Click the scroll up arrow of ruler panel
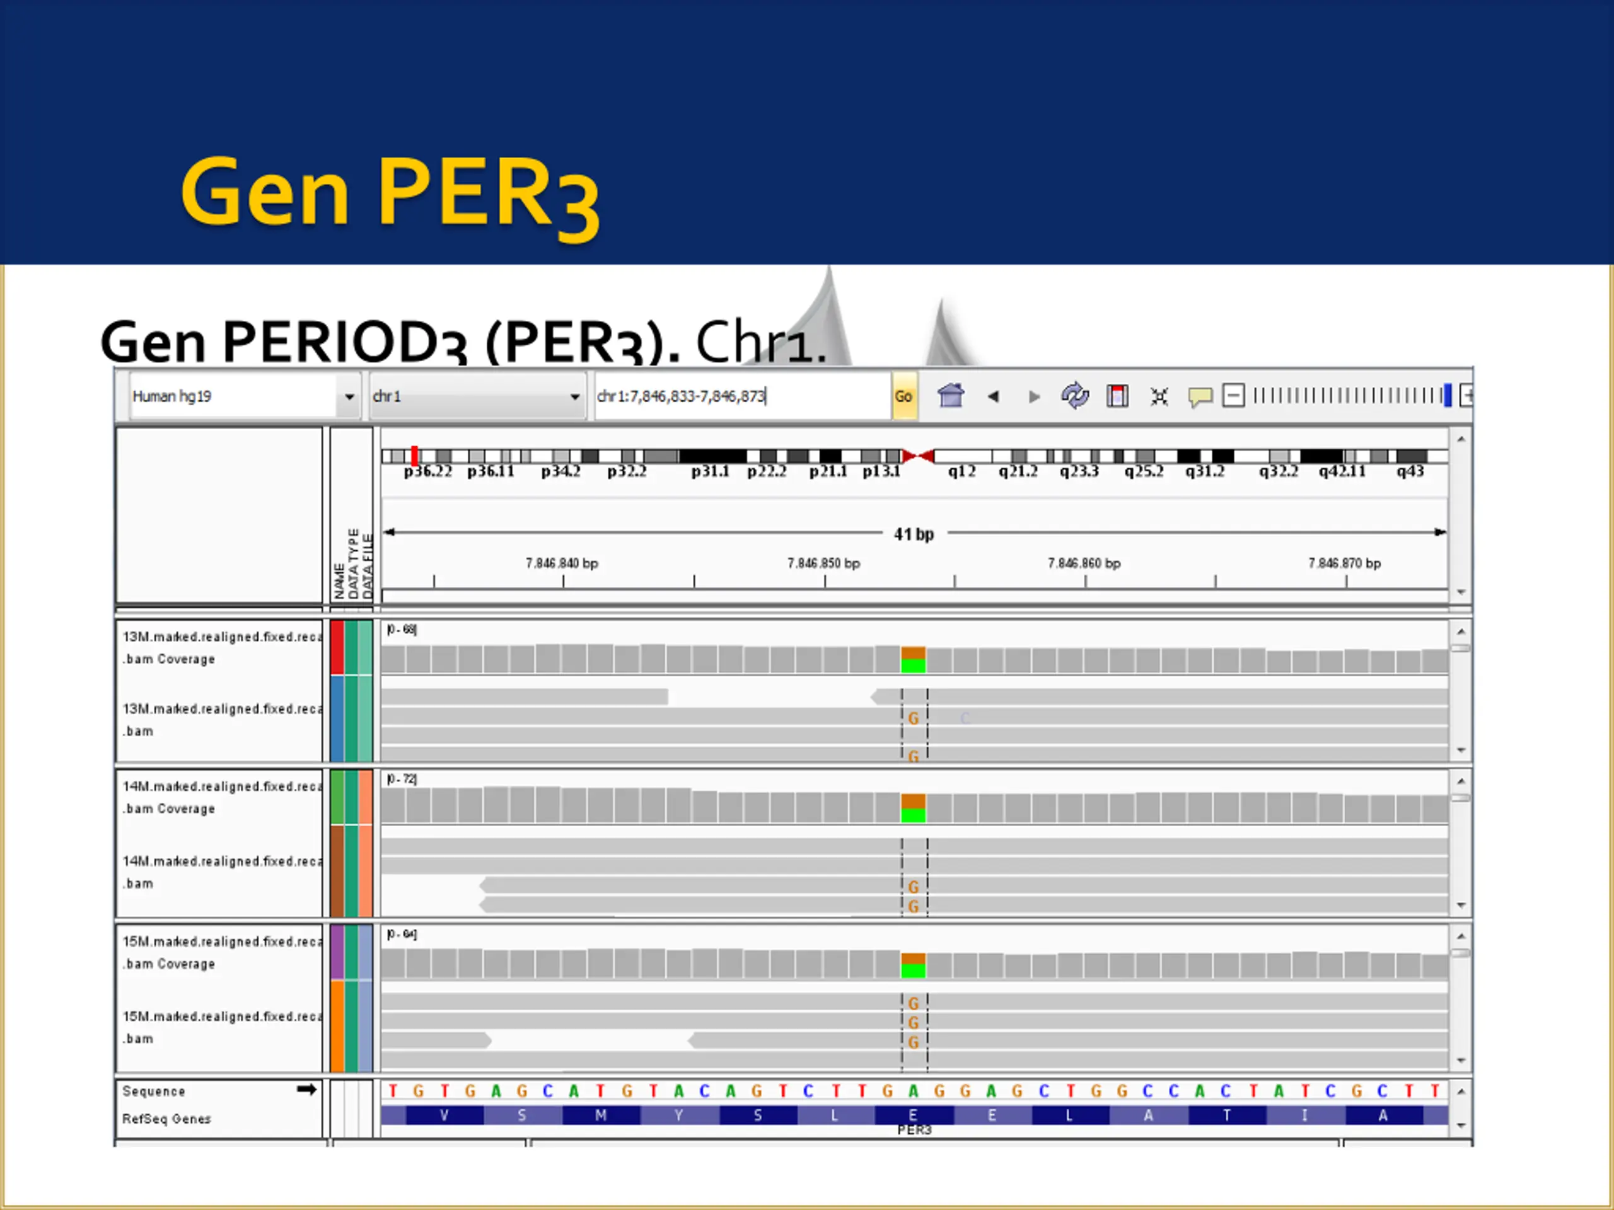 [1461, 439]
